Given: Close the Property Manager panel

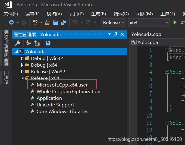Looking at the screenshot, I should pyautogui.click(x=122, y=34).
